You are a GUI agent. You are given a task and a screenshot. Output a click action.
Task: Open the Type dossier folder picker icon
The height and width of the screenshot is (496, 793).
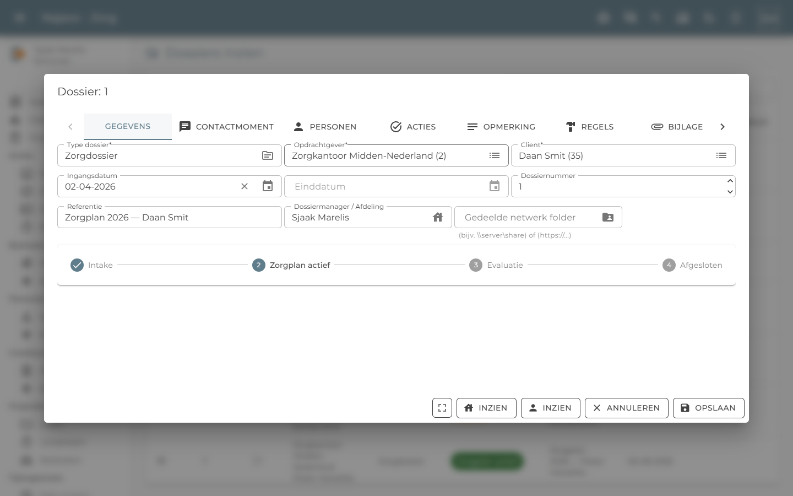(x=268, y=155)
